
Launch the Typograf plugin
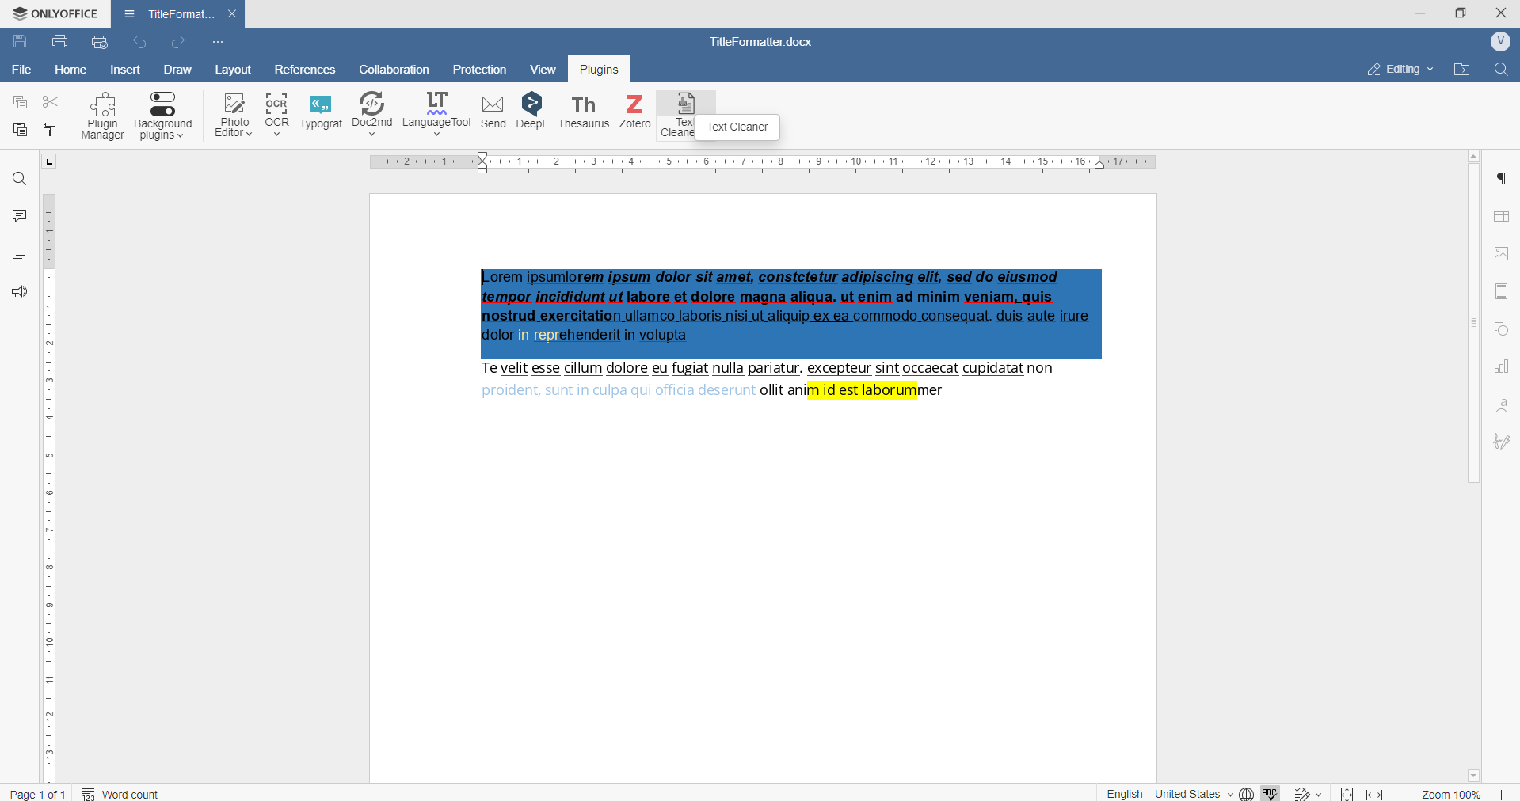[x=321, y=112]
